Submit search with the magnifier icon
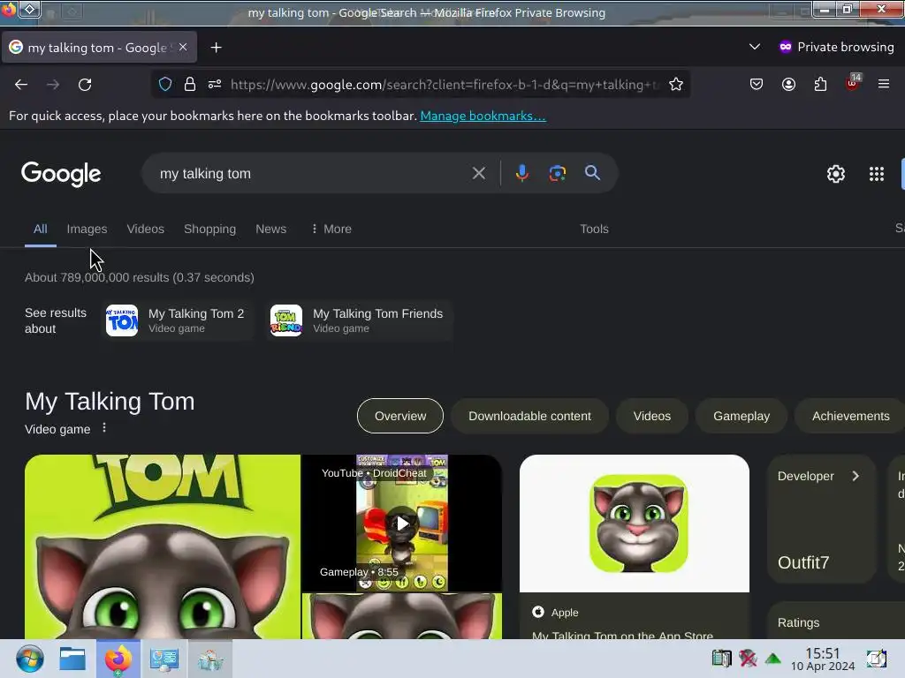The height and width of the screenshot is (678, 905). tap(592, 172)
